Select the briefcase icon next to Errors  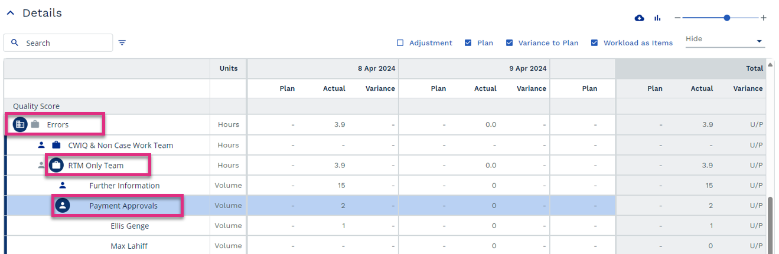pos(35,124)
